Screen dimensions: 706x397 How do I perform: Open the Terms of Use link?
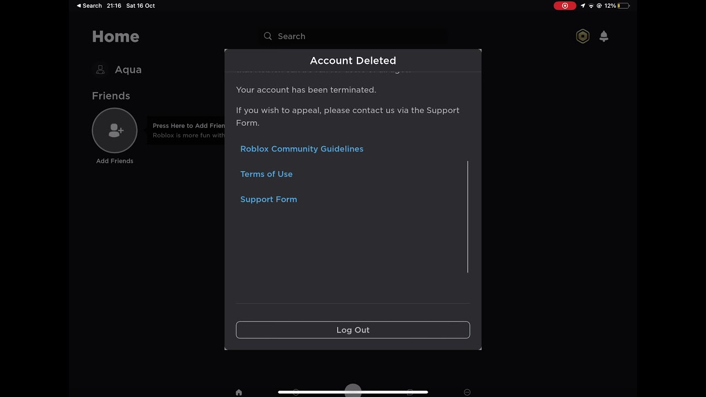[266, 174]
